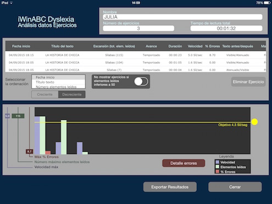The height and width of the screenshot is (204, 272).
Task: Click the Avance column header
Action: click(151, 46)
